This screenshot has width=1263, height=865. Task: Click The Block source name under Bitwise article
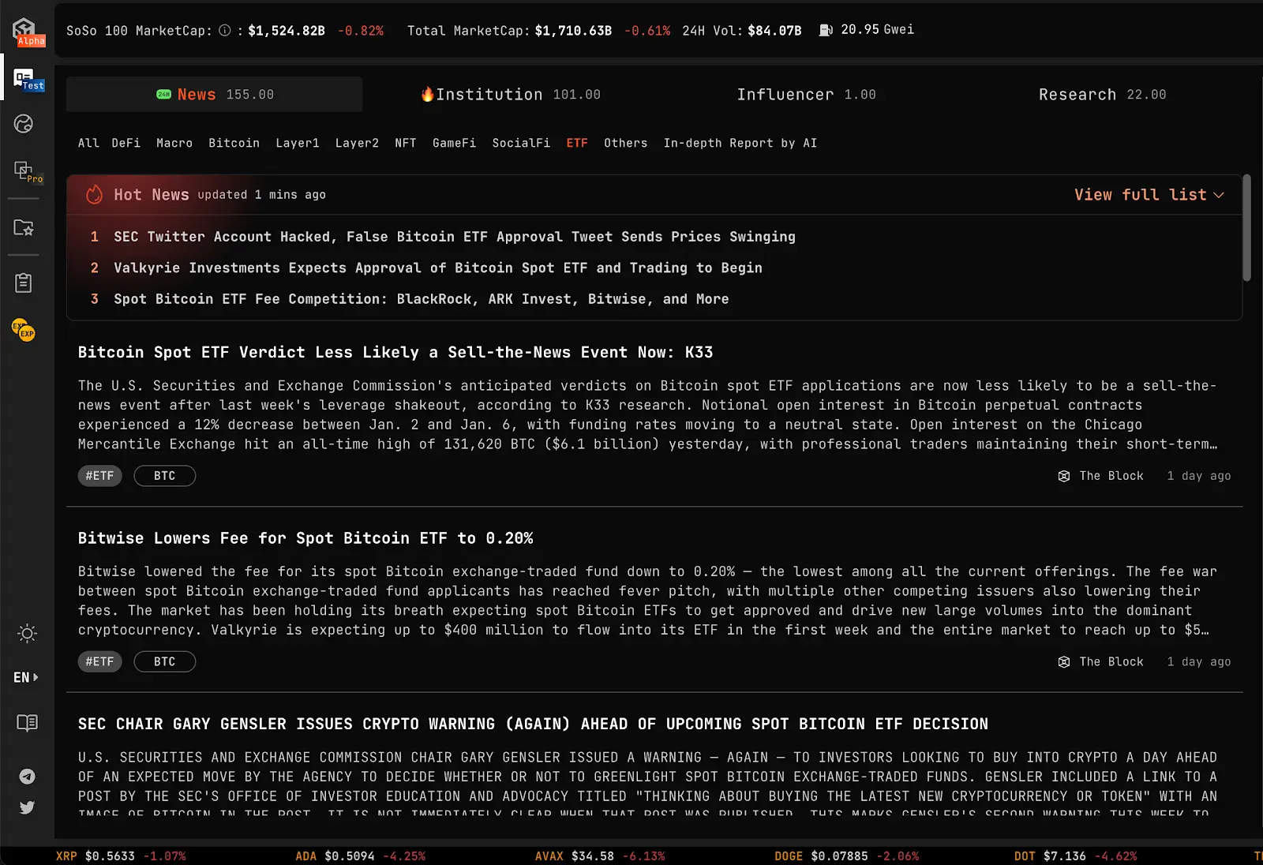point(1111,661)
